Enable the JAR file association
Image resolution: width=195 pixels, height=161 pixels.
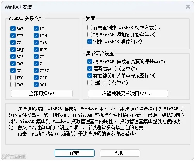pyautogui.click(x=13, y=85)
